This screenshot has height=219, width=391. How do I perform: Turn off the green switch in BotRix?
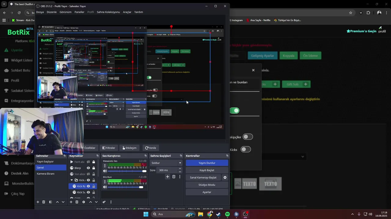[x=235, y=111]
